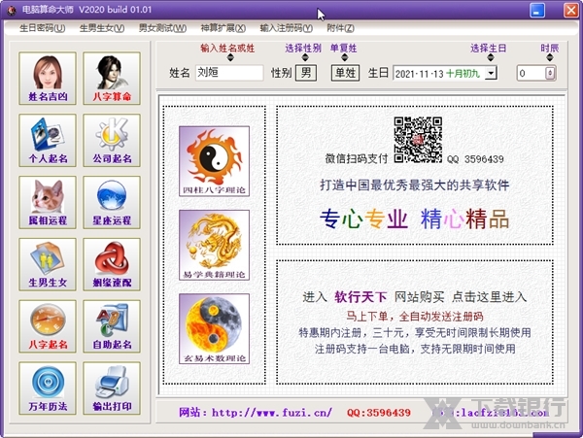The image size is (583, 438).
Task: Click the 打造中国最优秀 slogan text
Action: coord(415,185)
